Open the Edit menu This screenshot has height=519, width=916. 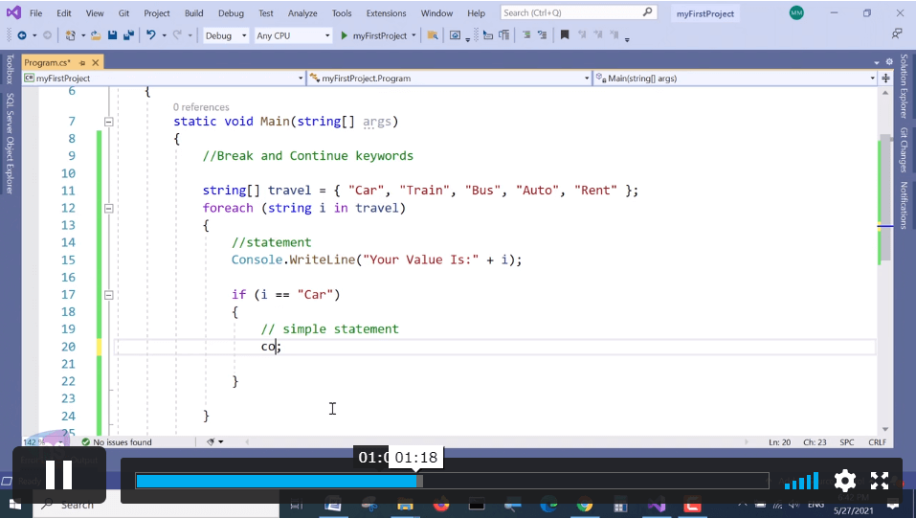click(64, 12)
